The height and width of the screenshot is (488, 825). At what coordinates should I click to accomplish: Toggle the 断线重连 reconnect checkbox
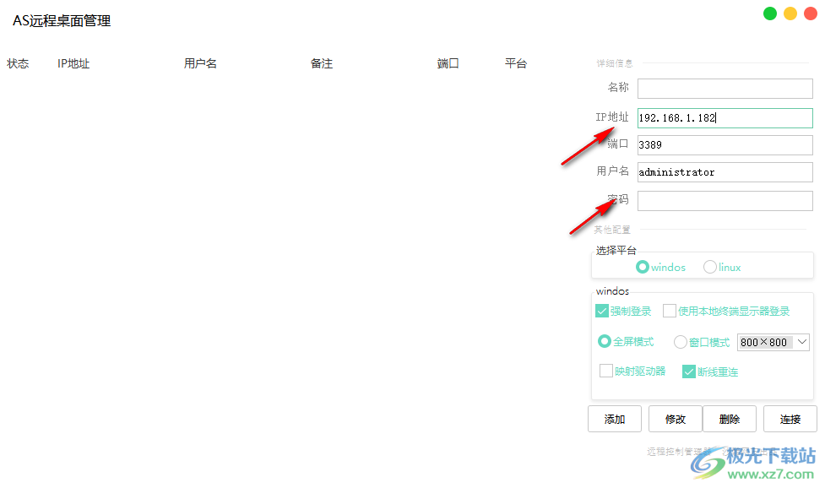(689, 371)
